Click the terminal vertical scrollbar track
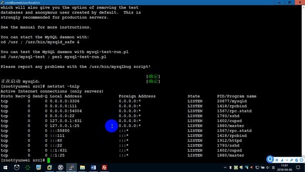This screenshot has width=305, height=172. pyautogui.click(x=303, y=82)
